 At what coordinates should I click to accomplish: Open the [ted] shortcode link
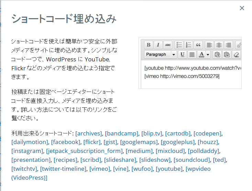point(220,160)
